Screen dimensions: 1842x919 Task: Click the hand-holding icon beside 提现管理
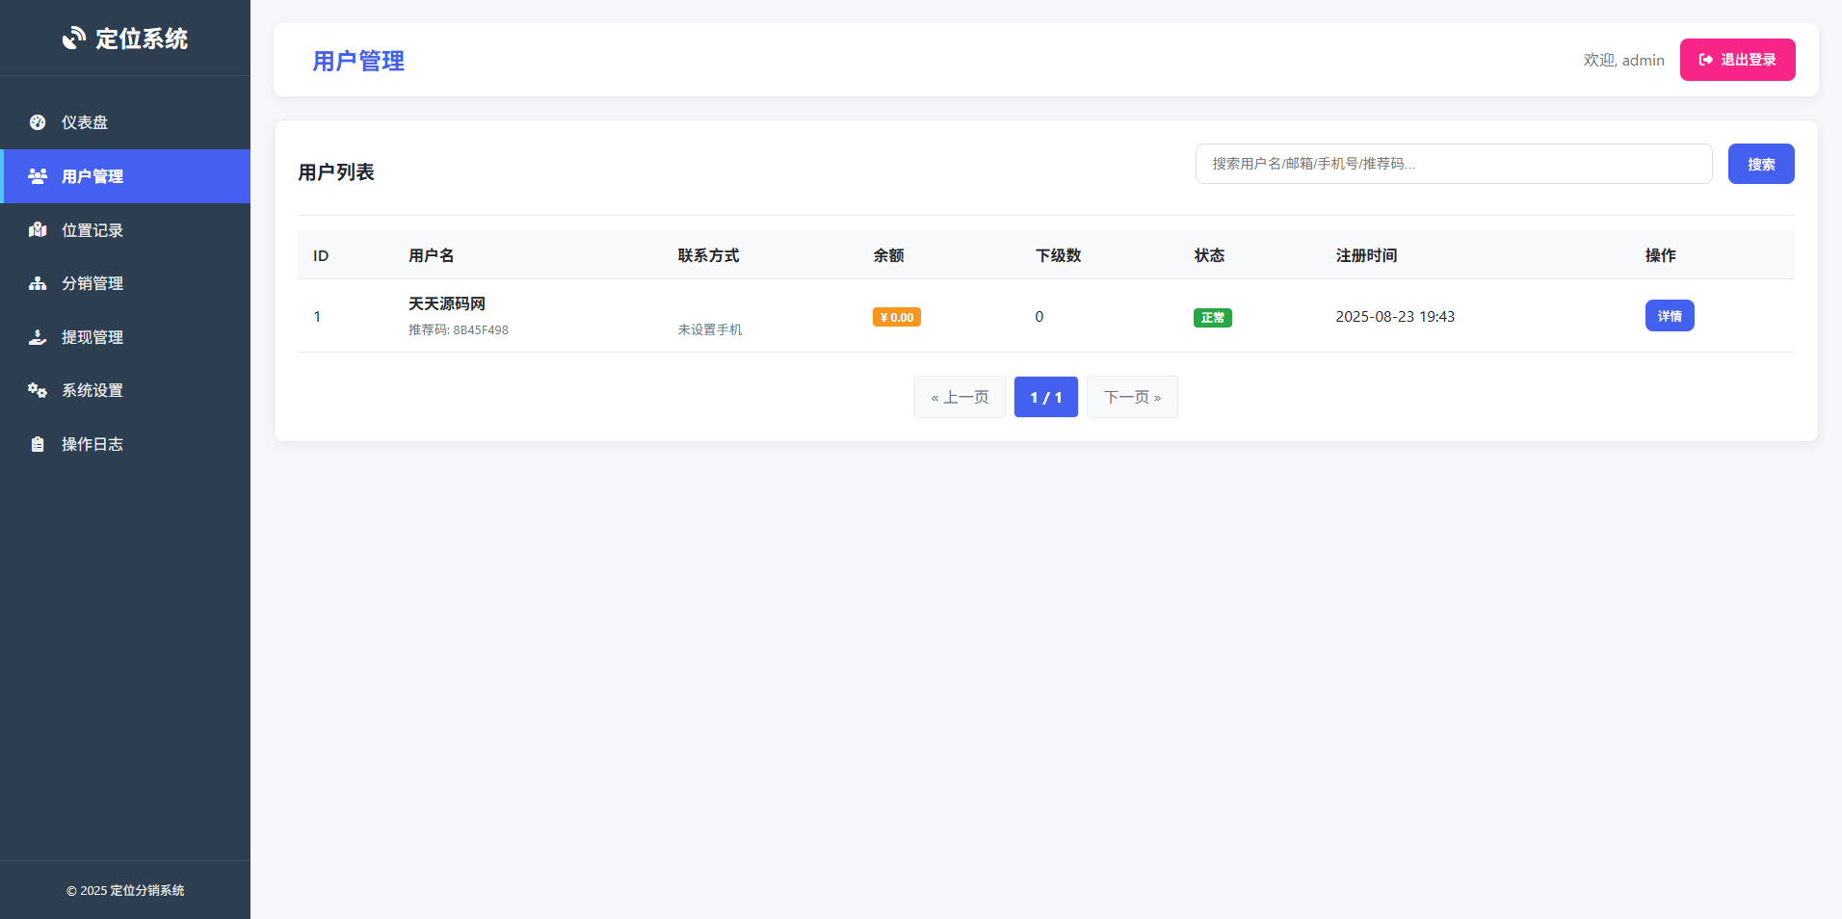[x=38, y=337]
